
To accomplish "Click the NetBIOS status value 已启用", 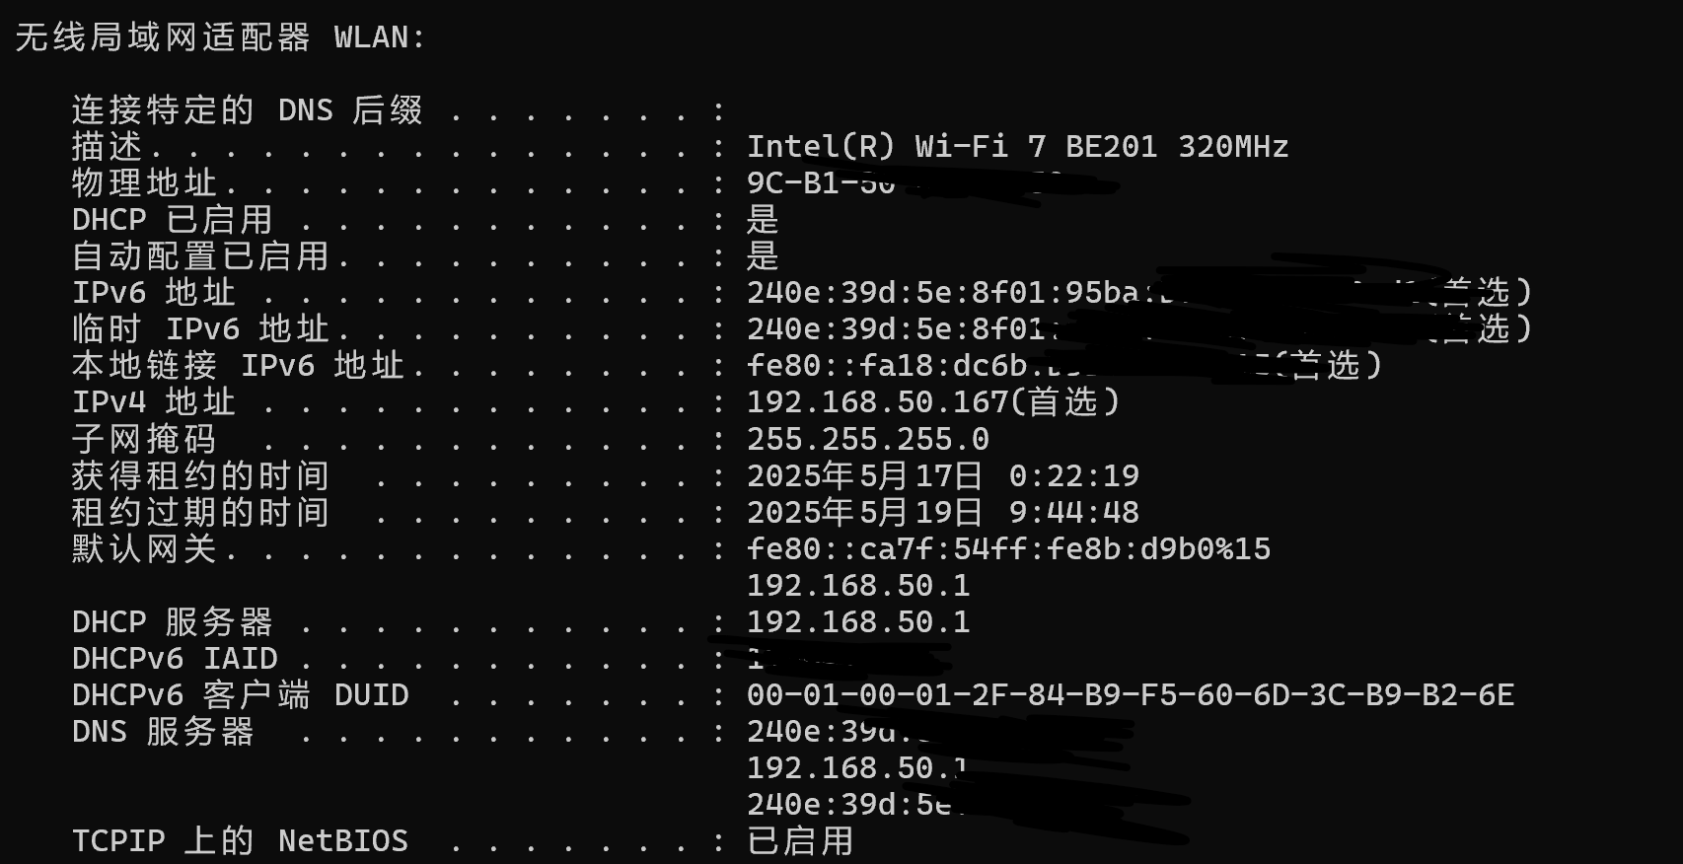I will [x=800, y=841].
